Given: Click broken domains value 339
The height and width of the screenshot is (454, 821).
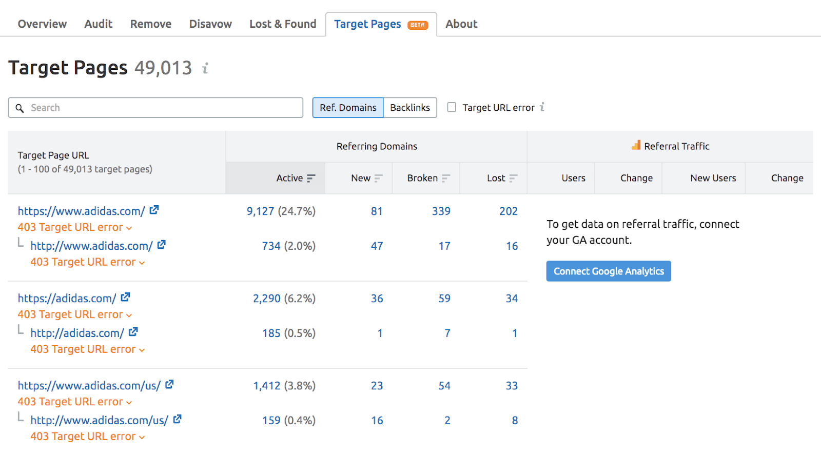Looking at the screenshot, I should click(441, 211).
